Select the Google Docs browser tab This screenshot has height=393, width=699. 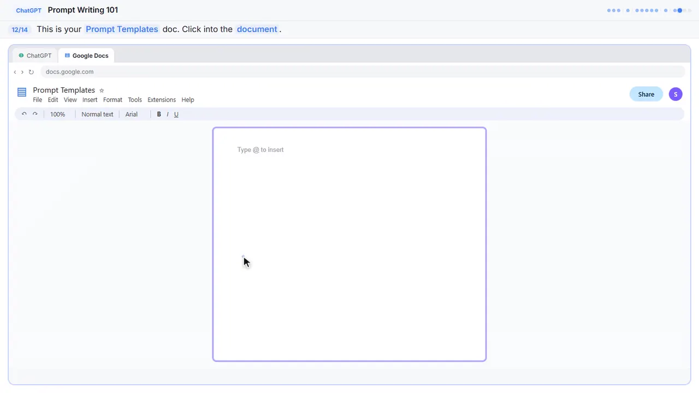tap(86, 56)
